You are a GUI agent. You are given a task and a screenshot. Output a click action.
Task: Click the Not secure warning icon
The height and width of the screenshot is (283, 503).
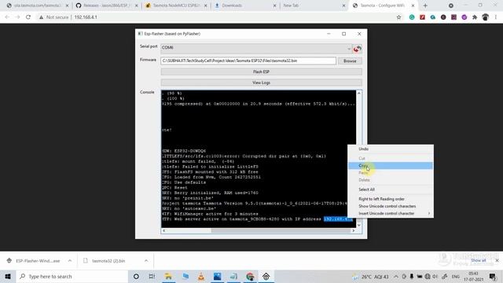[x=41, y=17]
